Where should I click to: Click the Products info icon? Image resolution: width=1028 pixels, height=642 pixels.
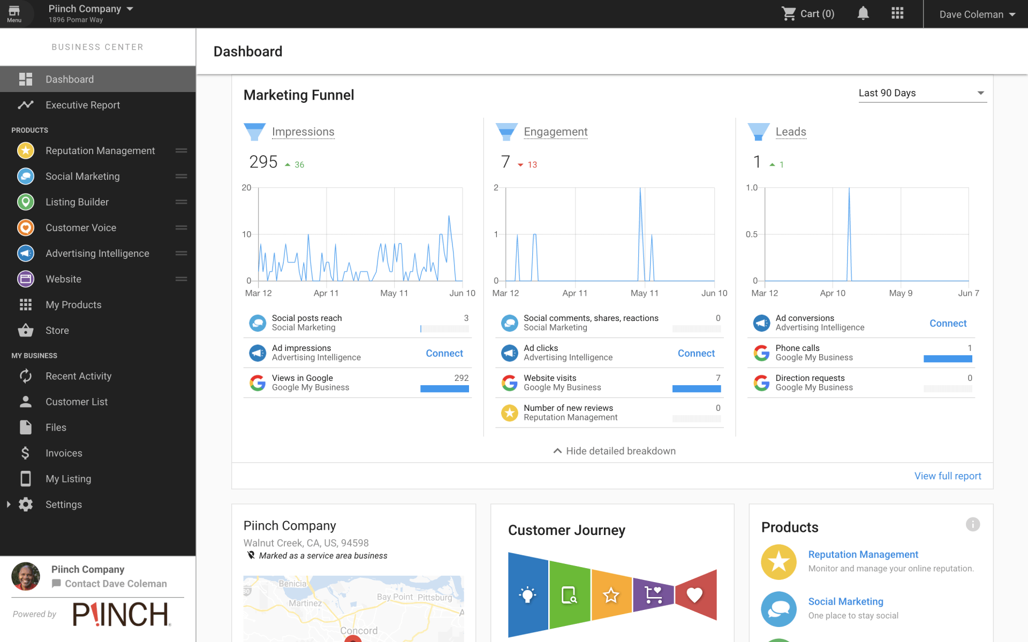(x=973, y=524)
